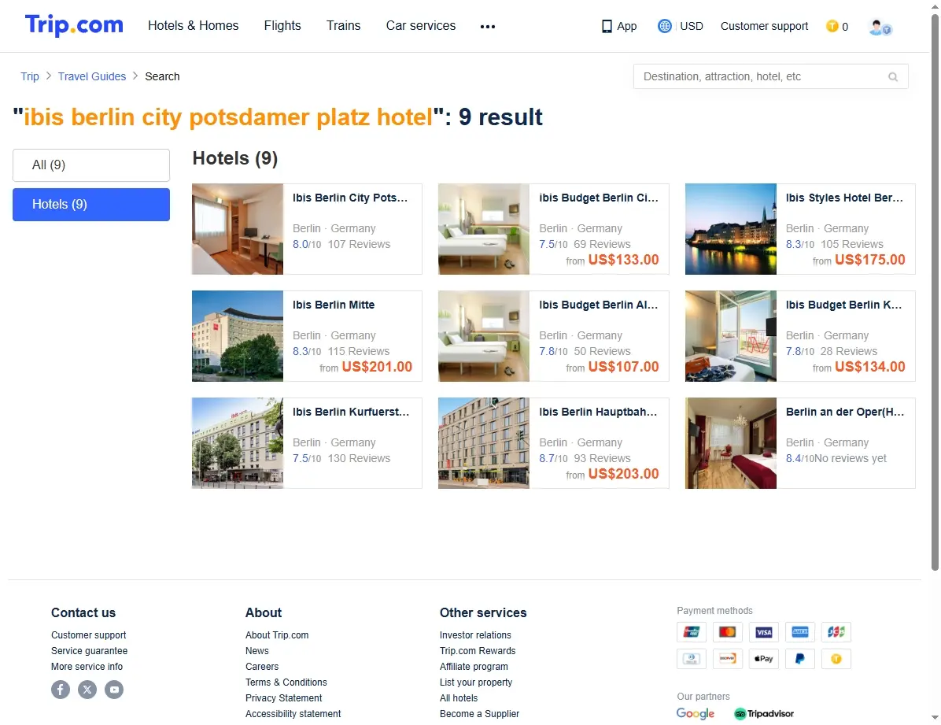Click the Diners Club payment icon
The width and height of the screenshot is (941, 725).
click(x=692, y=659)
